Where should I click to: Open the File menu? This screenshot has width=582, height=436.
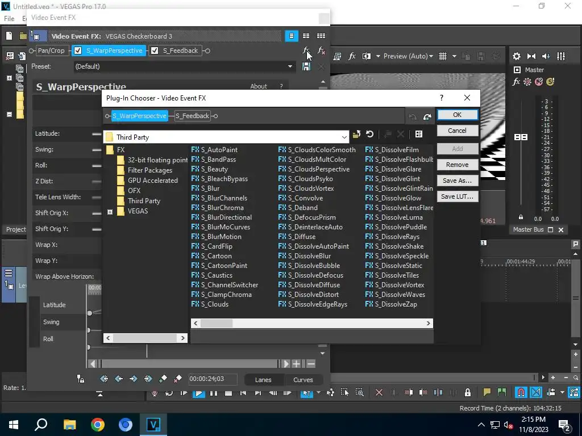coord(9,19)
